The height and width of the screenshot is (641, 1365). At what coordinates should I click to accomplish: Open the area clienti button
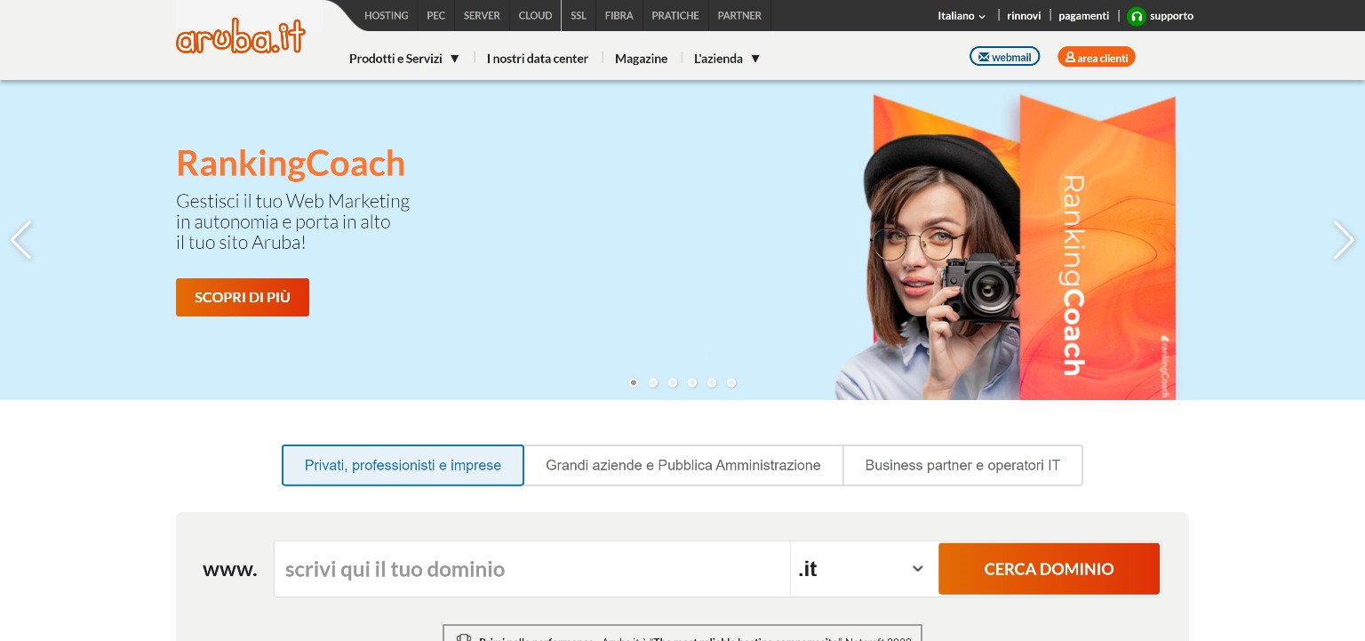pos(1097,57)
